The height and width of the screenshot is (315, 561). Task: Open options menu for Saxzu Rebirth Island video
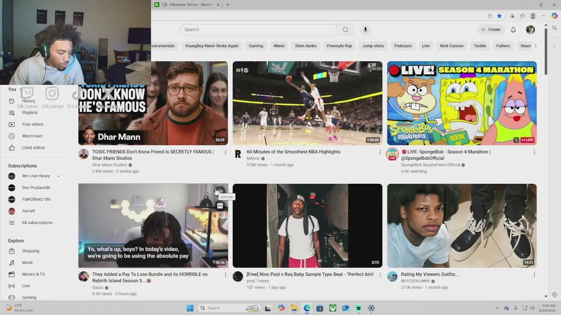226,275
